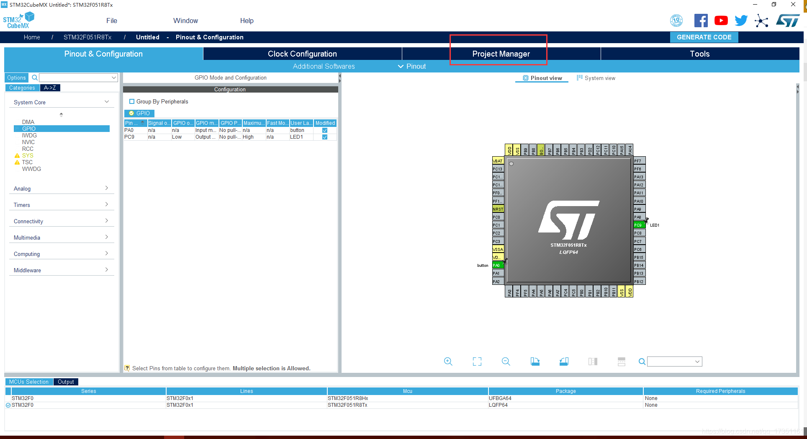The height and width of the screenshot is (439, 807).
Task: Collapse the System Core category
Action: click(x=107, y=102)
